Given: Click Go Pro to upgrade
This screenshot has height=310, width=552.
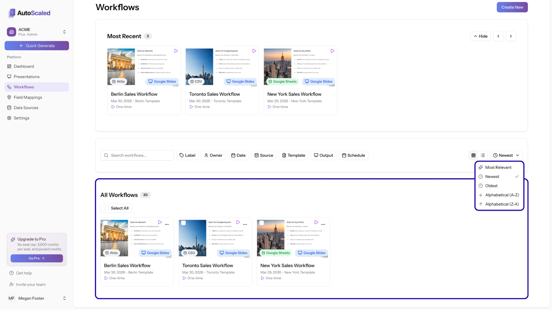Looking at the screenshot, I should [37, 258].
